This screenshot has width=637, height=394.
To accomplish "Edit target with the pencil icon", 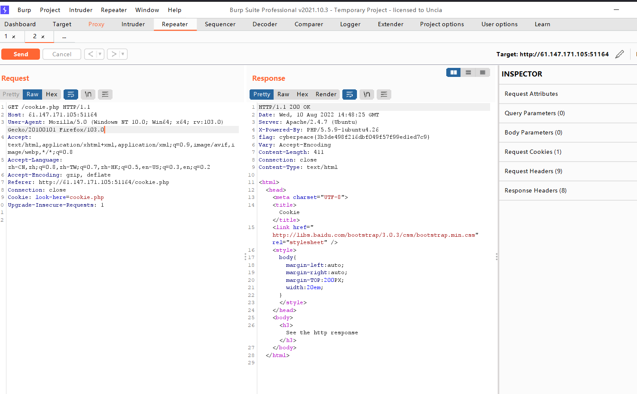I will pos(619,54).
